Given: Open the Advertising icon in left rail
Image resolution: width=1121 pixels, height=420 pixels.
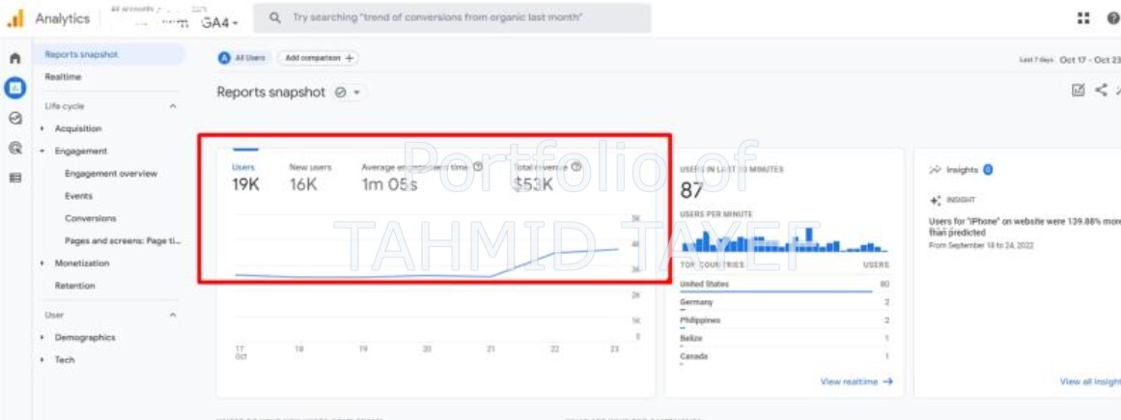Looking at the screenshot, I should click(15, 148).
